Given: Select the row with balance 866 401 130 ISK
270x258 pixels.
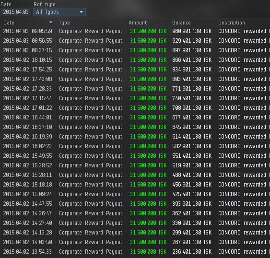Looking at the screenshot, I should pos(135,60).
